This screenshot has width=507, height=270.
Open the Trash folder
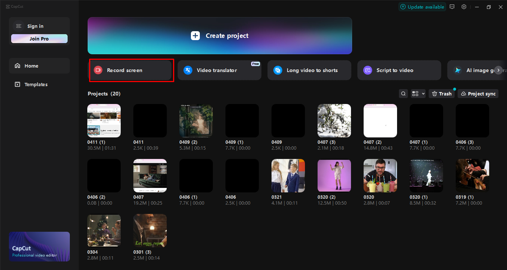coord(441,93)
